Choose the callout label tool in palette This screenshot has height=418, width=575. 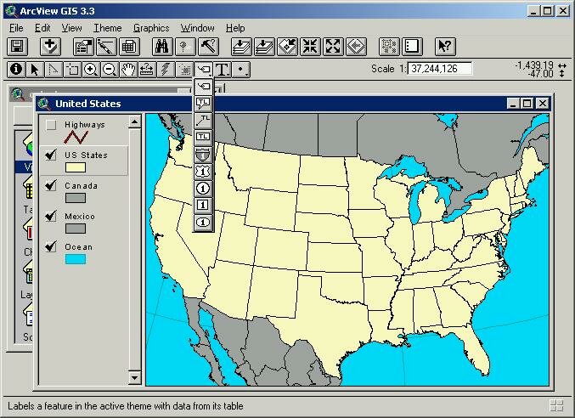pyautogui.click(x=203, y=104)
